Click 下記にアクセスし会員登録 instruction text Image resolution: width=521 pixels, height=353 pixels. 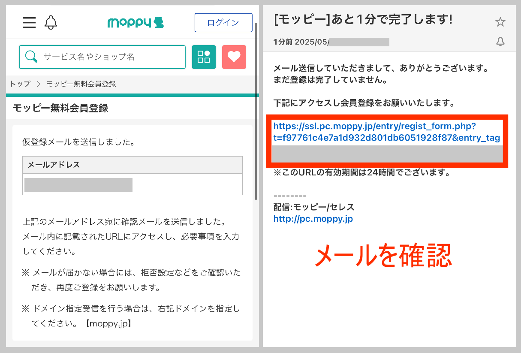(364, 103)
